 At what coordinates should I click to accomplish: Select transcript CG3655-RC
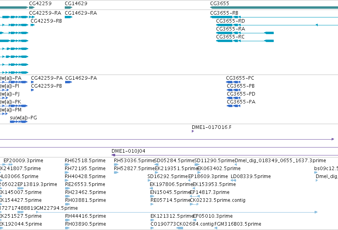coord(230,37)
